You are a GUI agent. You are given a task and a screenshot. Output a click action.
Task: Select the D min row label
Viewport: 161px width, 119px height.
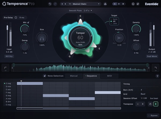pyautogui.click(x=8, y=87)
